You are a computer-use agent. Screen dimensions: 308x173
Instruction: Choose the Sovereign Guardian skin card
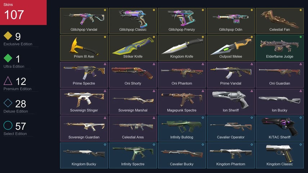(84, 128)
